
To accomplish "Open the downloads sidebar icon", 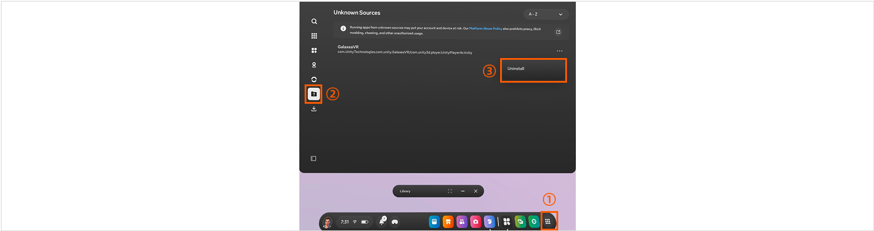I will [x=314, y=108].
